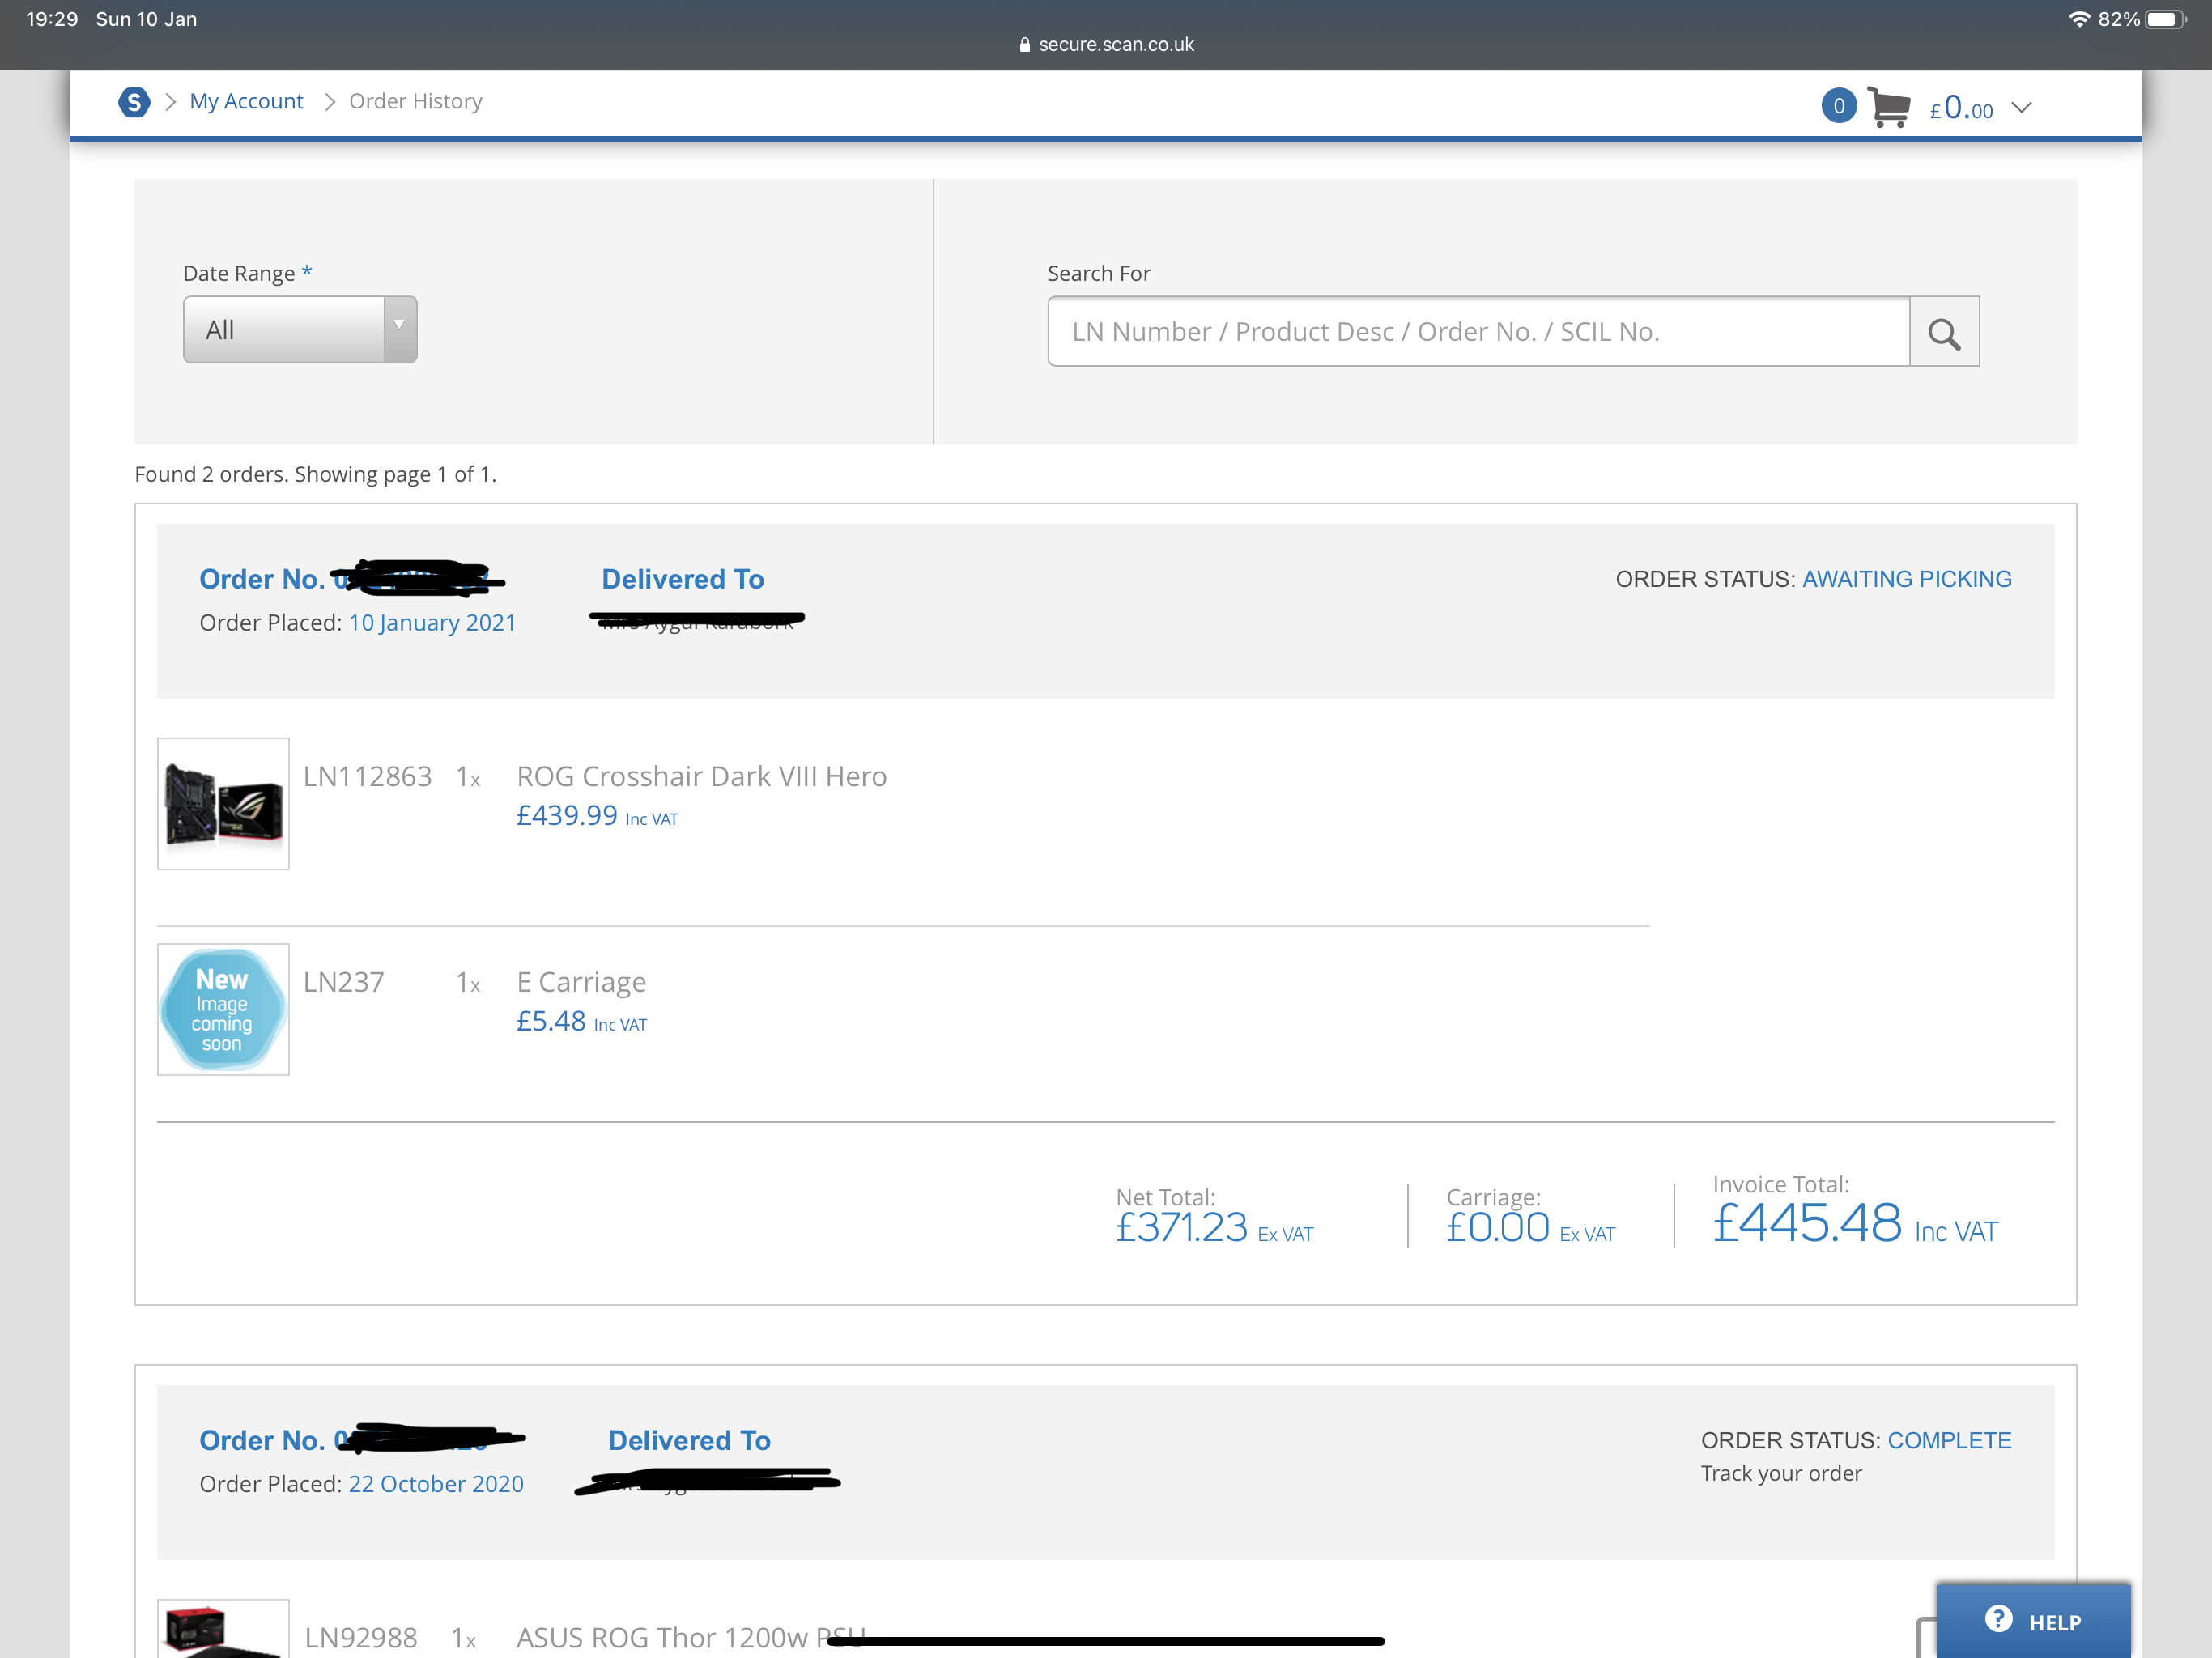Image resolution: width=2212 pixels, height=1658 pixels.
Task: Click the HELP question mark icon
Action: click(x=1998, y=1619)
